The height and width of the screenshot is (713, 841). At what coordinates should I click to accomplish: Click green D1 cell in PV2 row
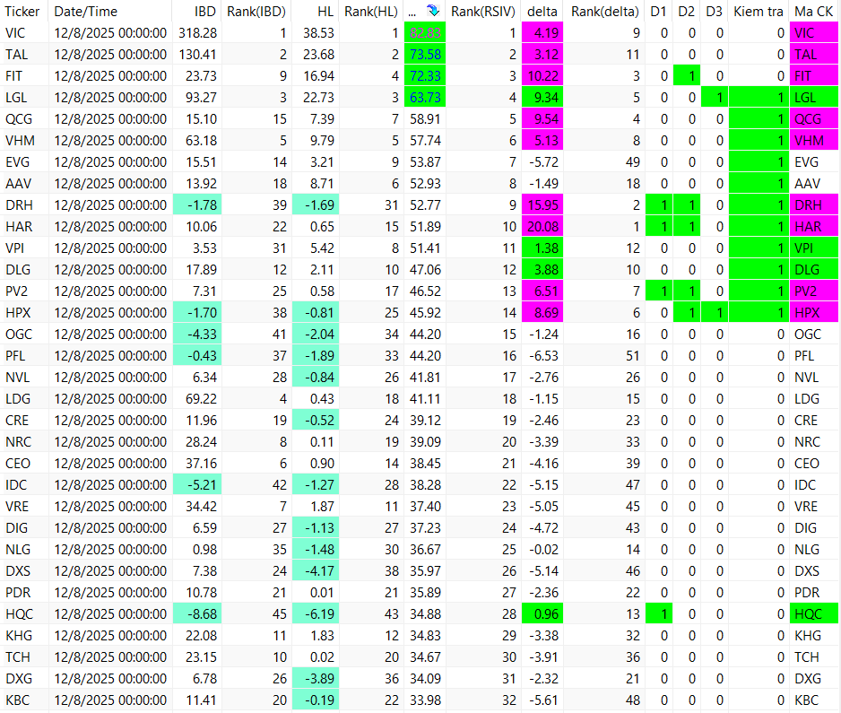(659, 291)
